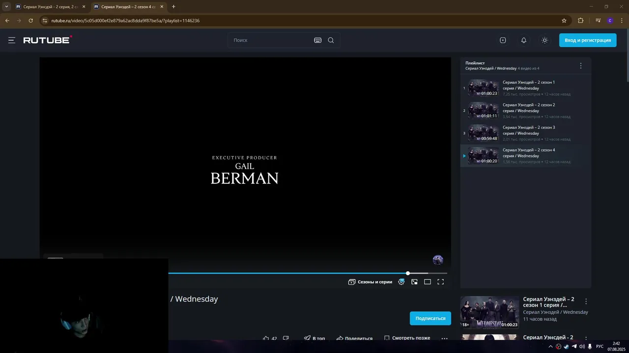Click Вход и регистрация button
Image resolution: width=629 pixels, height=353 pixels.
pyautogui.click(x=588, y=40)
